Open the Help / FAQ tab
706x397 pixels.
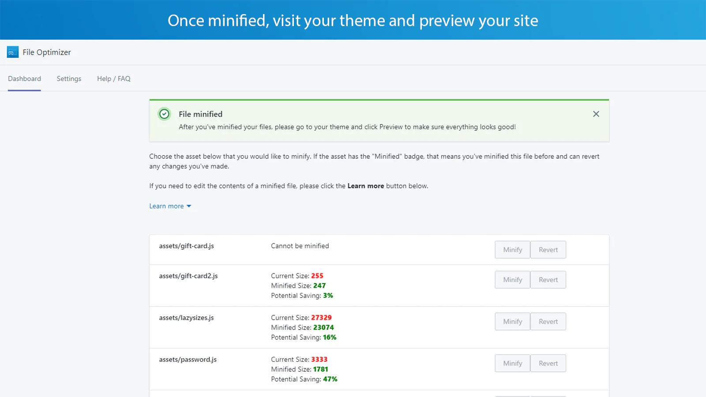click(113, 79)
